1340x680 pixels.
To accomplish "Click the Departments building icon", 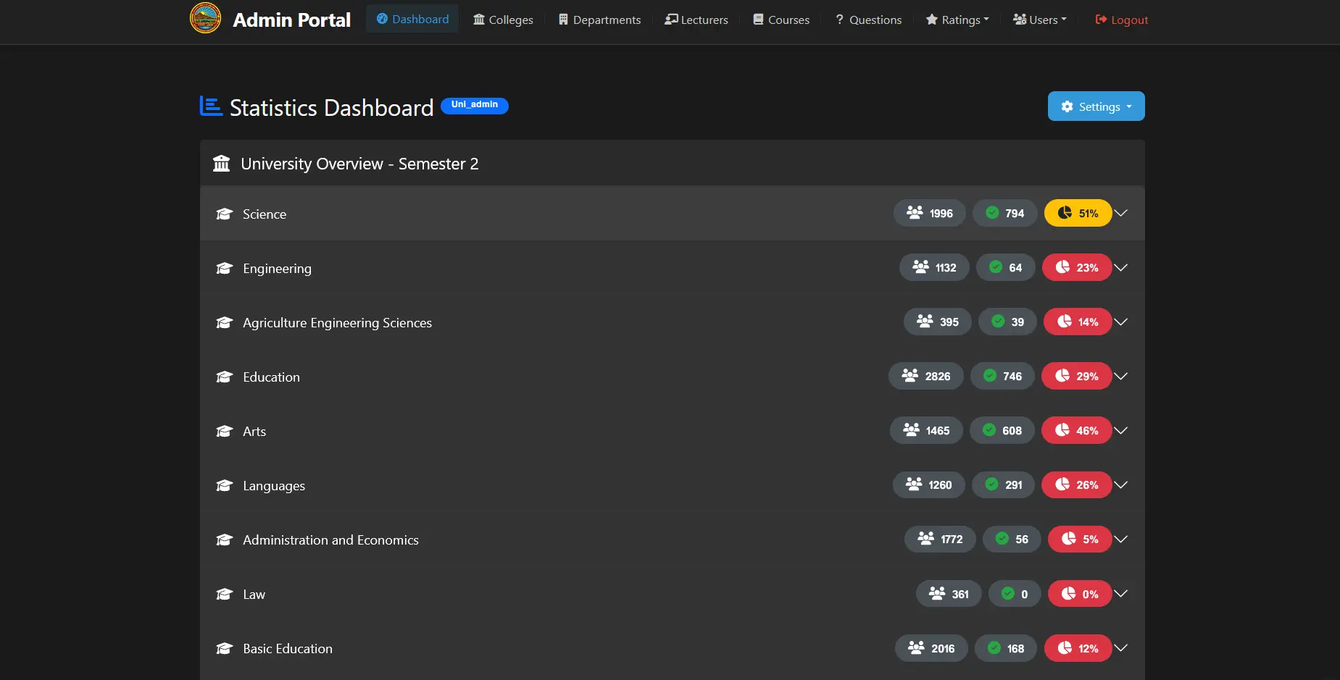I will pyautogui.click(x=563, y=20).
